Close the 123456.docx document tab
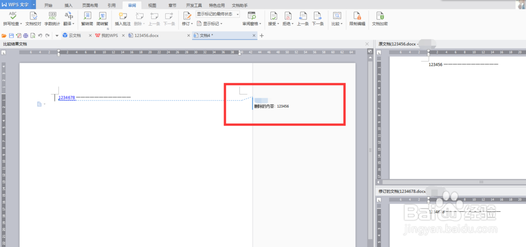Screen dimensions: 526x247 [189, 36]
